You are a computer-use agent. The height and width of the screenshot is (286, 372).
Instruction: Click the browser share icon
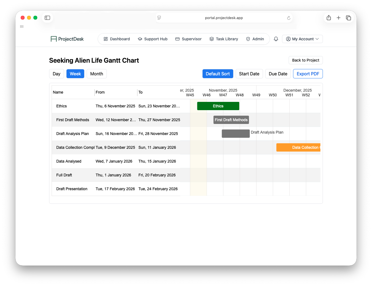click(x=329, y=18)
